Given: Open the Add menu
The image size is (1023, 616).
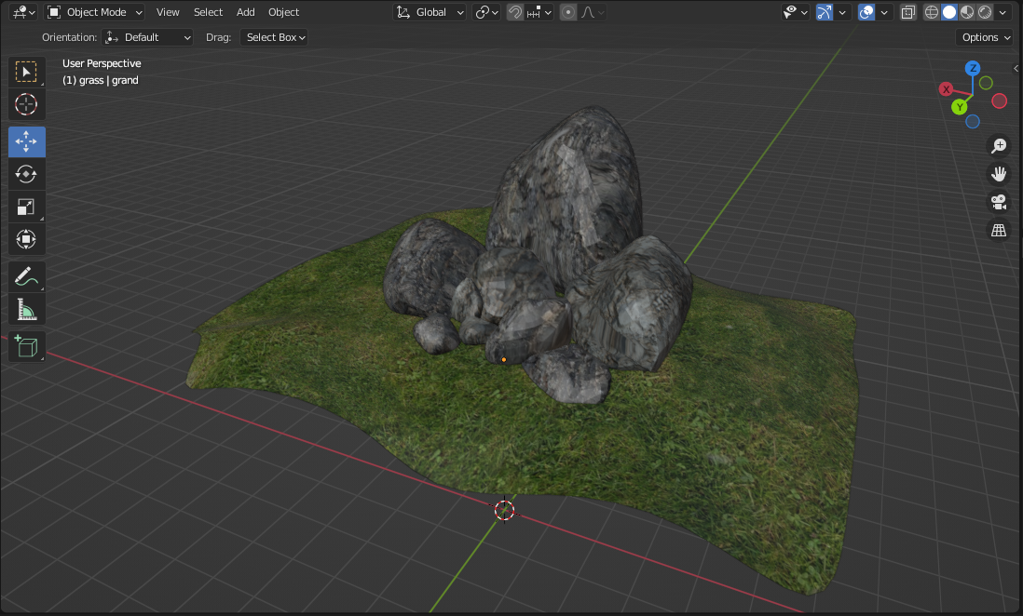Looking at the screenshot, I should [245, 12].
